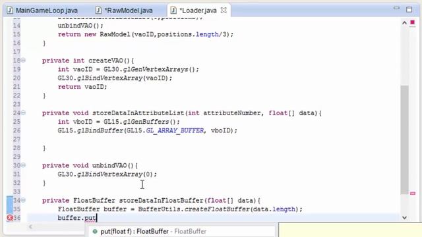
Task: Click line number 27 in the gutter
Action: click(x=16, y=139)
